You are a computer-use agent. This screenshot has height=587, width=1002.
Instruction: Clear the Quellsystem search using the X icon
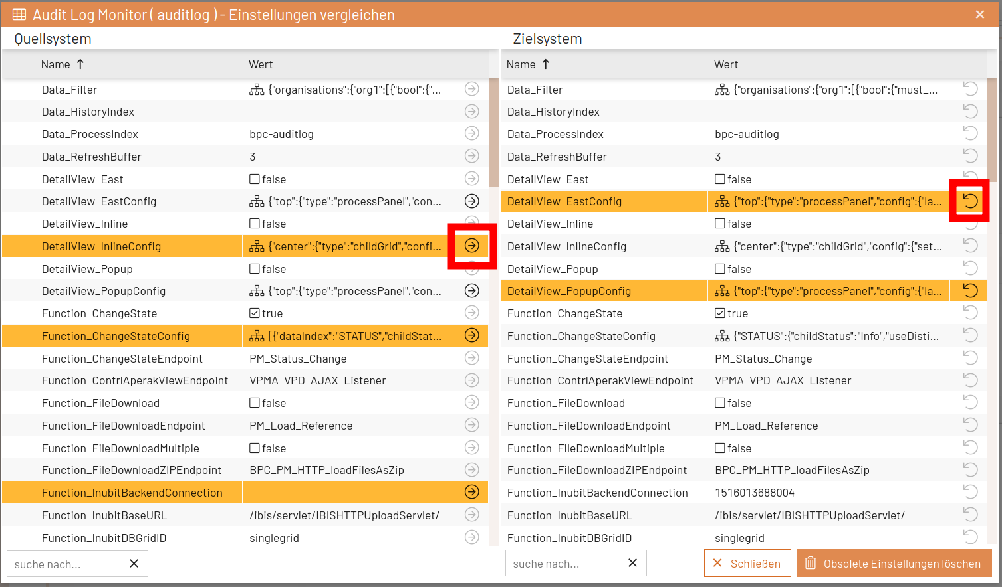click(x=134, y=563)
